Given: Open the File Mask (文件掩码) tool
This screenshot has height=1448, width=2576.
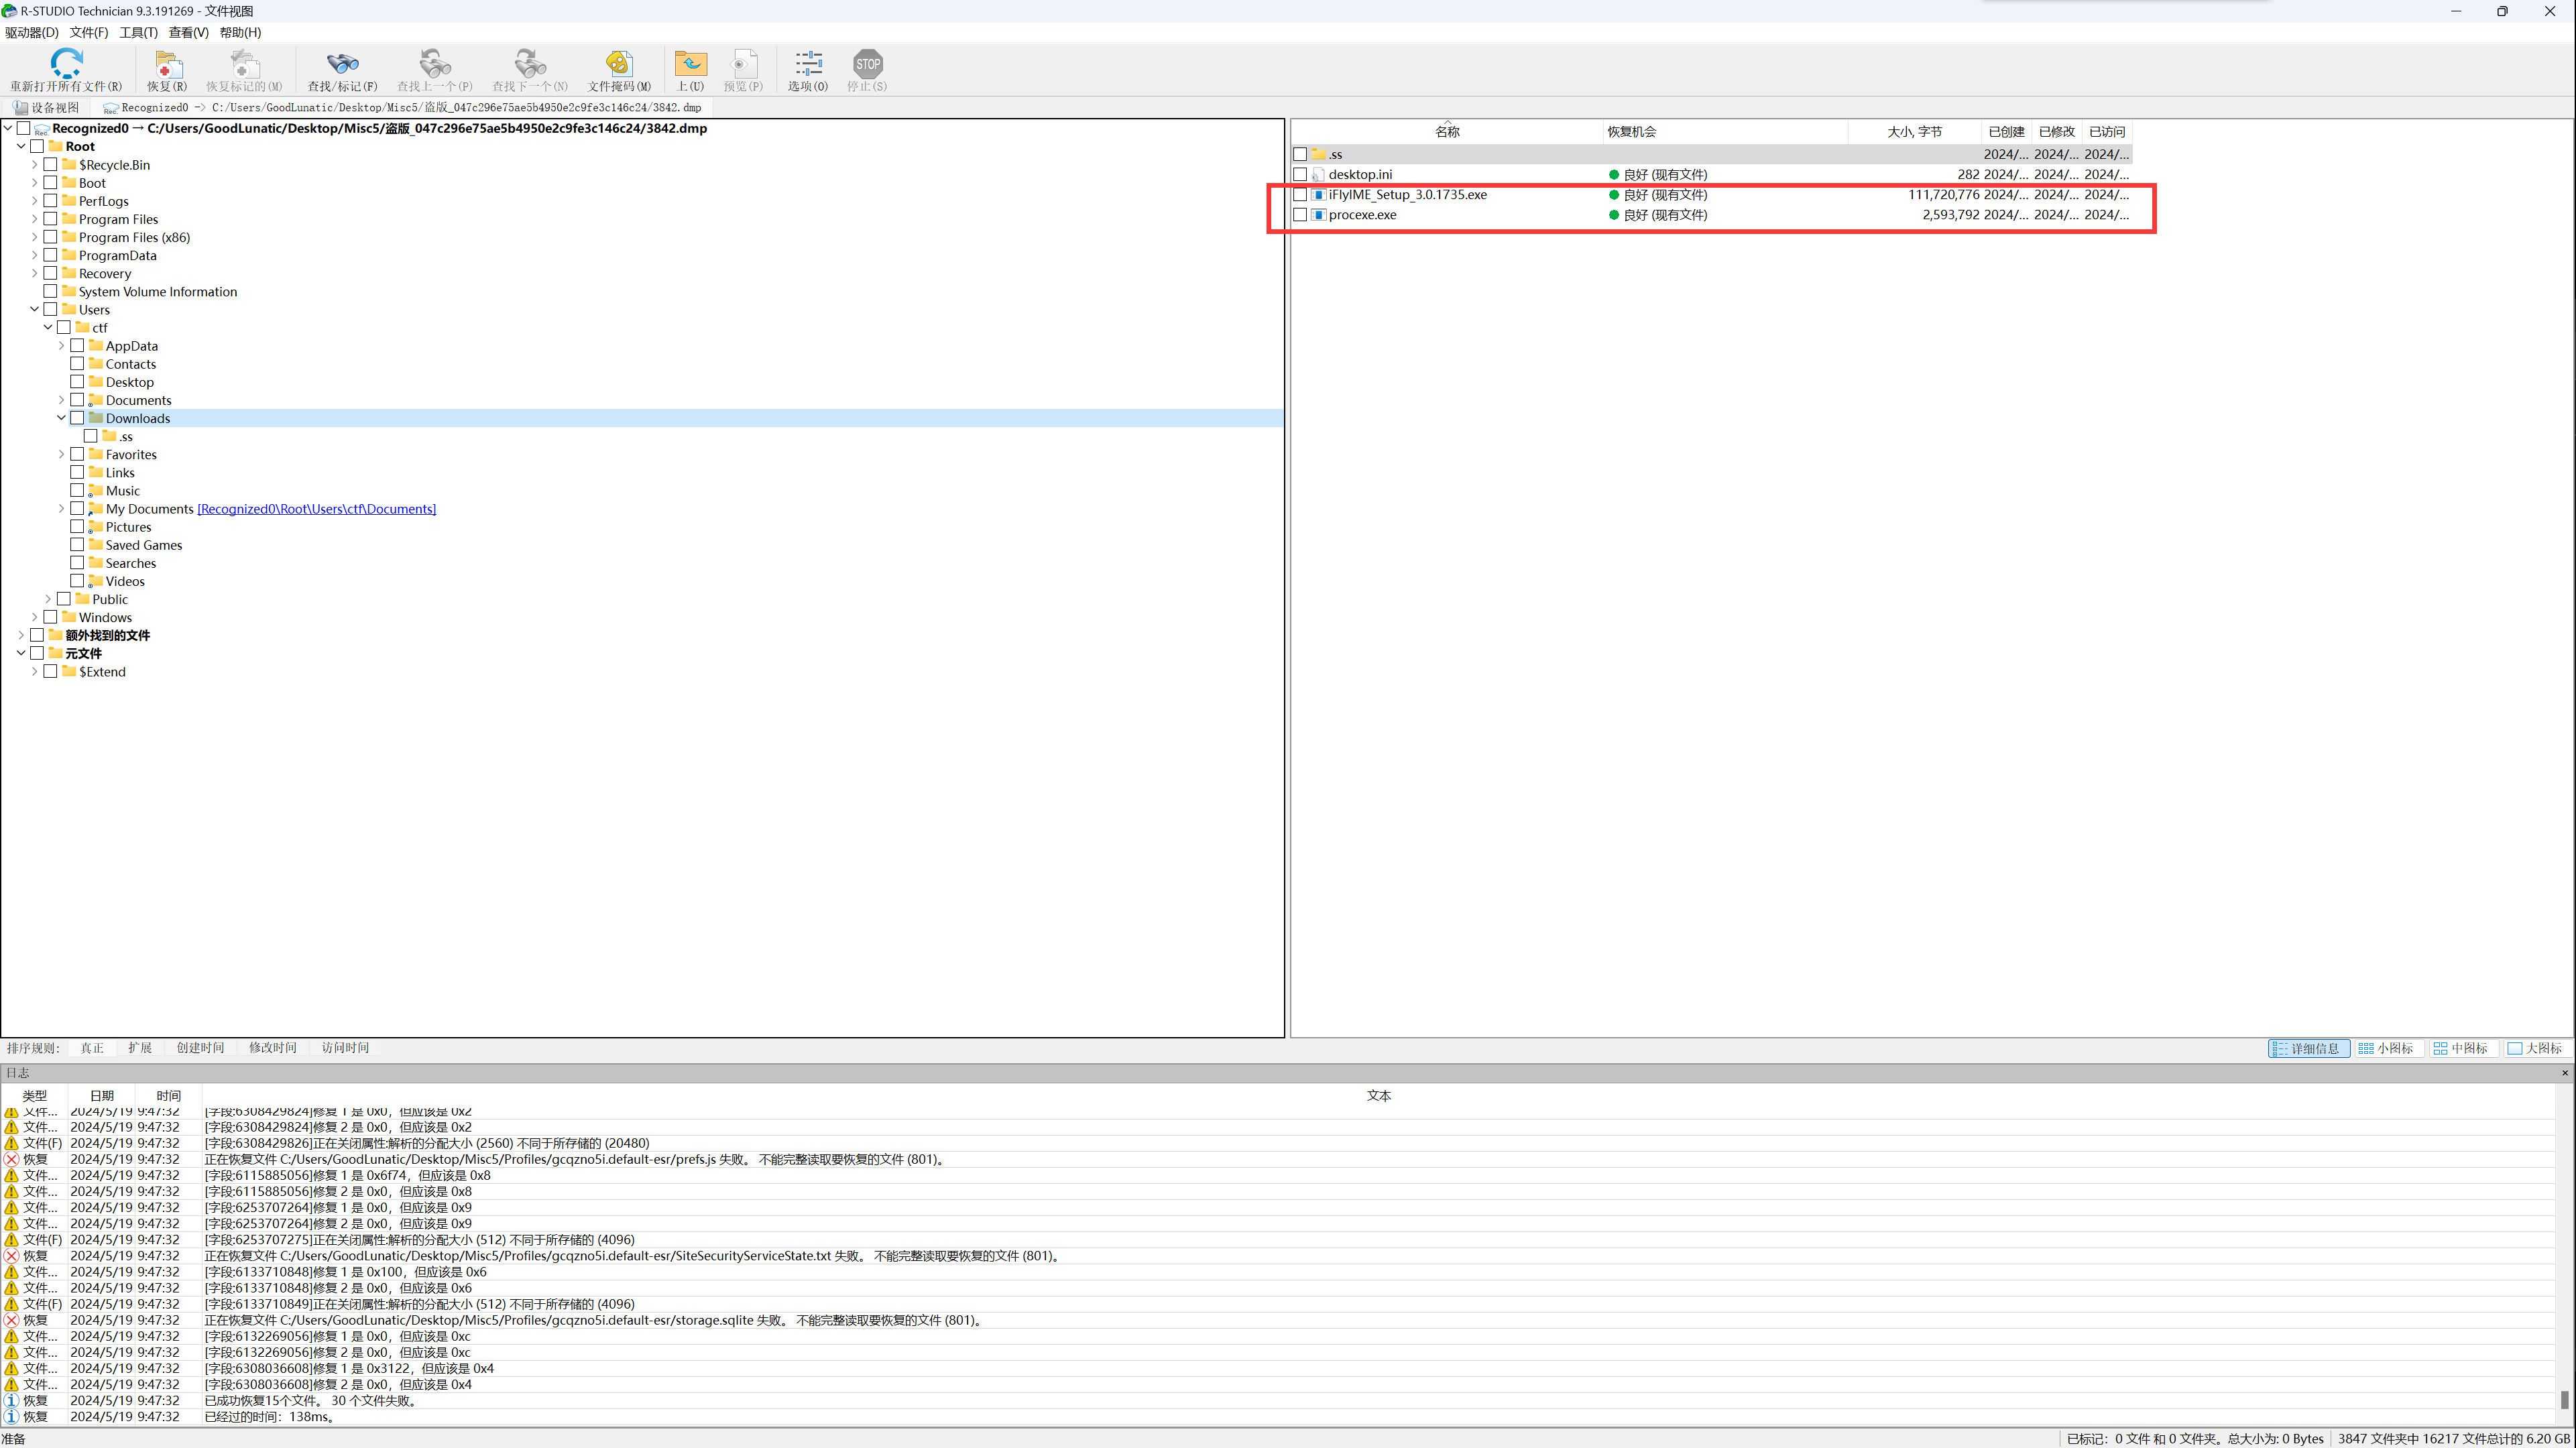Looking at the screenshot, I should click(x=619, y=64).
